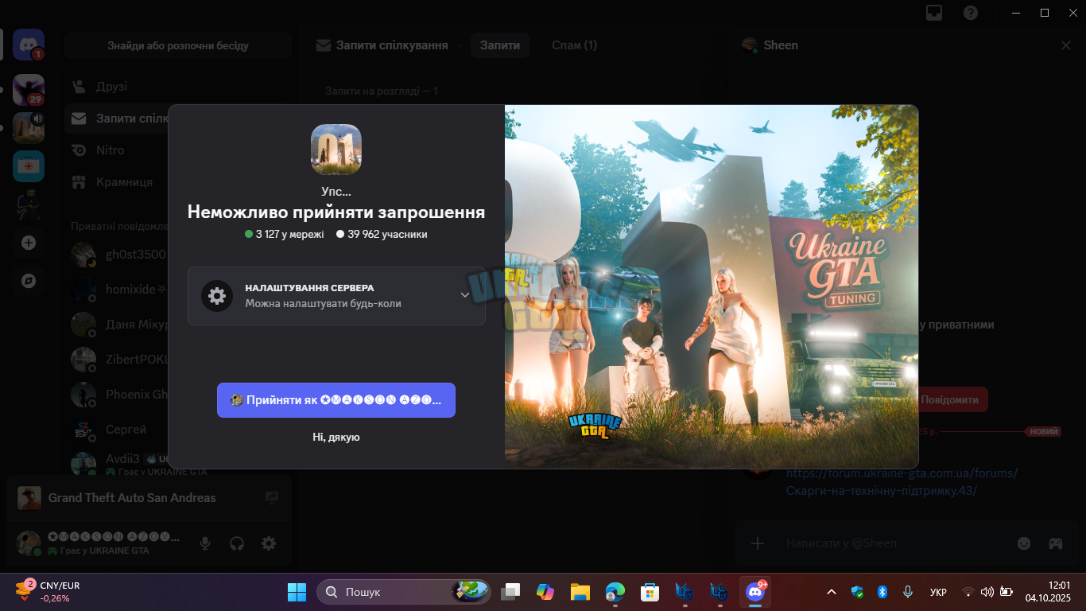The height and width of the screenshot is (611, 1086).
Task: Open the clock showing 12:01
Action: point(1048,592)
